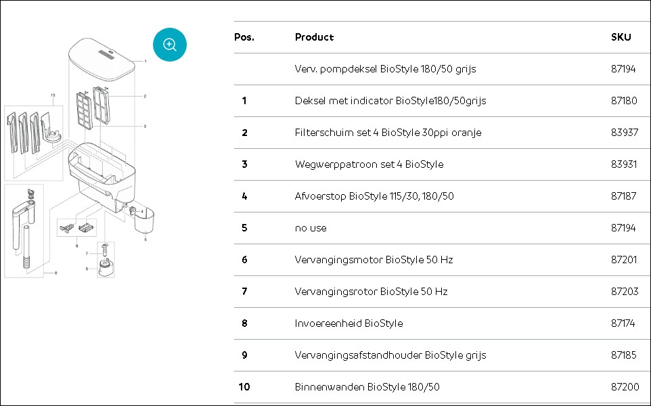Select Binnenwanden BioStyle 180/50
The height and width of the screenshot is (406, 651).
[367, 387]
